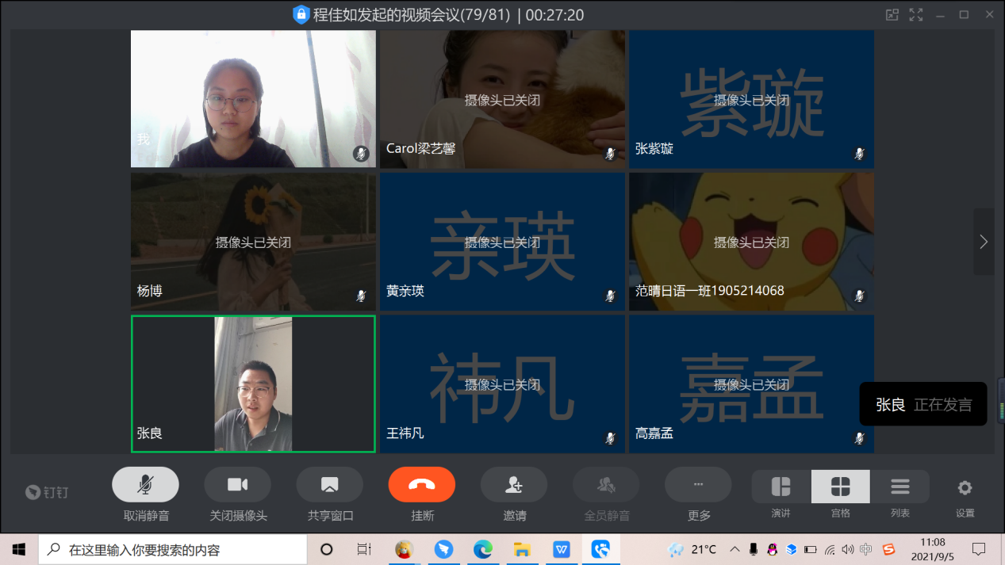This screenshot has height=565, width=1005.
Task: Toggle mute all (全员静音) button
Action: [x=606, y=485]
